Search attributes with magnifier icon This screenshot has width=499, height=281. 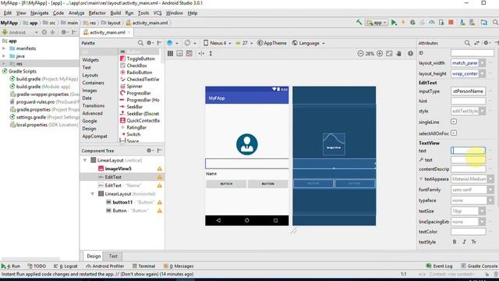coord(467,43)
